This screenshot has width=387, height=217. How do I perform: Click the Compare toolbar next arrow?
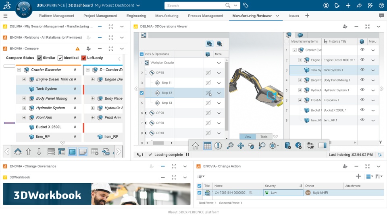pos(119,151)
